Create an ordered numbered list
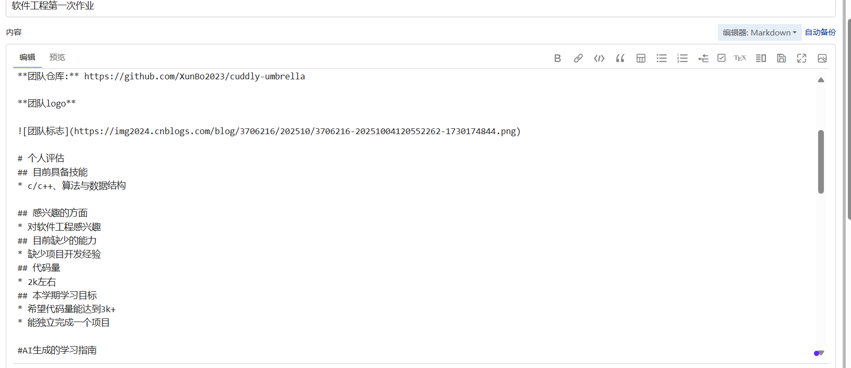Viewport: 851px width, 368px height. tap(682, 58)
